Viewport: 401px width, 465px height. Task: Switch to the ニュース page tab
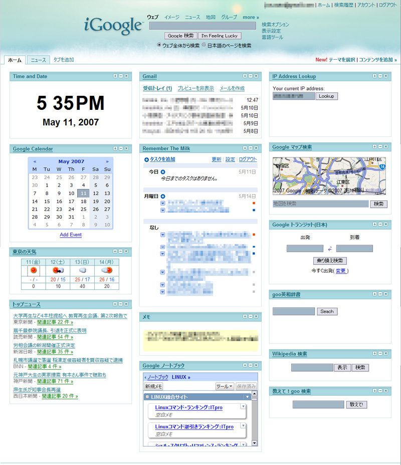point(39,60)
